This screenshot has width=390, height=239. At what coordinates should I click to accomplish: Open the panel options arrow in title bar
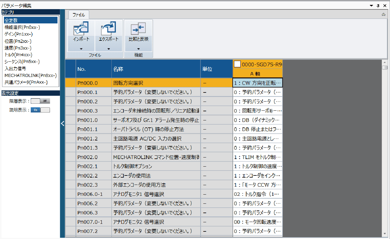tap(371, 5)
